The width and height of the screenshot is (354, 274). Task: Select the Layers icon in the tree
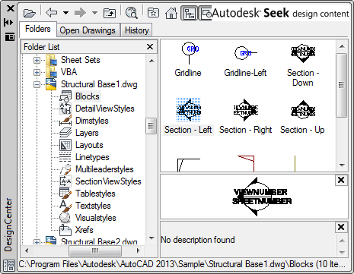[x=65, y=133]
